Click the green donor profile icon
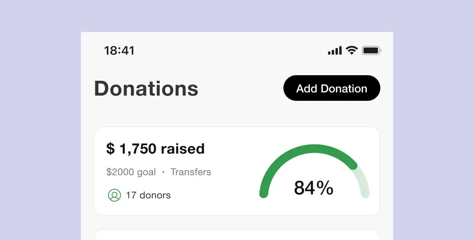474x240 pixels. [114, 195]
